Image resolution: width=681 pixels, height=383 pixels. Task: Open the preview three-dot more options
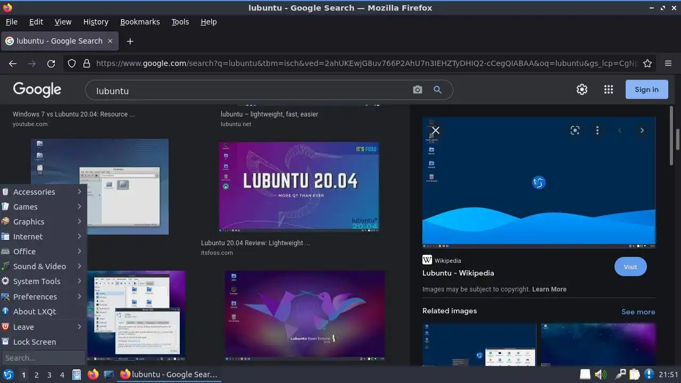[597, 130]
